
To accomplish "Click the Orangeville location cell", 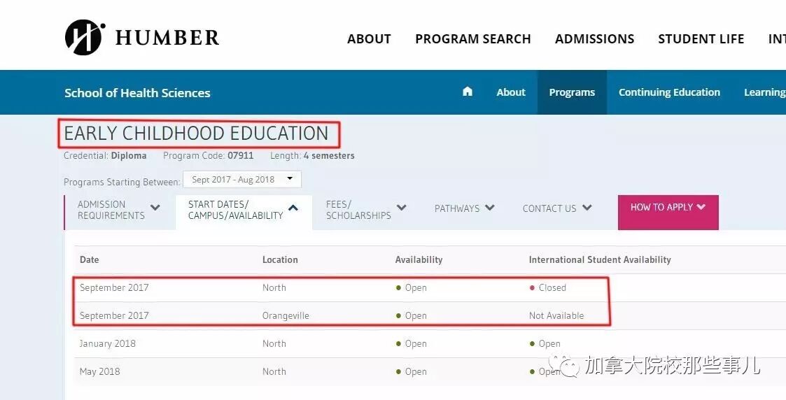I will [x=286, y=315].
